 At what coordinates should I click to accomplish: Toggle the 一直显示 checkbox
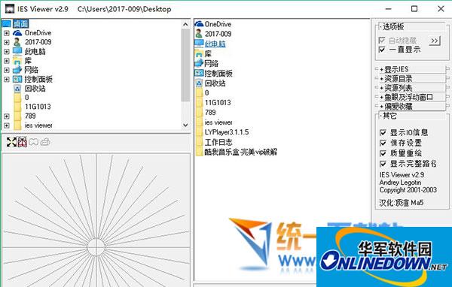(382, 50)
